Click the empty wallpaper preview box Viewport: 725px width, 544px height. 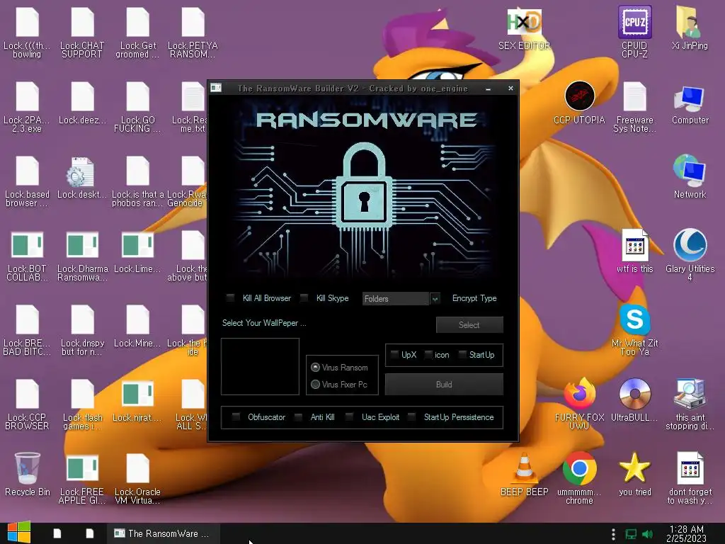click(261, 366)
